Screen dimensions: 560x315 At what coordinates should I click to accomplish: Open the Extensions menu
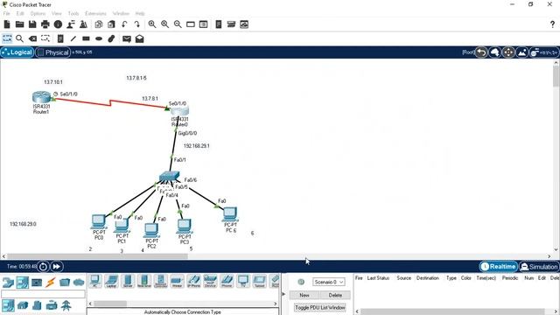(95, 13)
